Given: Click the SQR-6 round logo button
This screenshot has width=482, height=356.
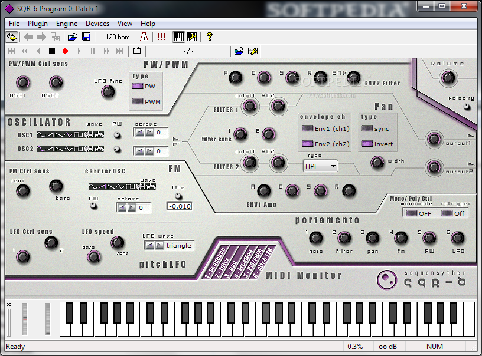Looking at the screenshot, I should 387,279.
